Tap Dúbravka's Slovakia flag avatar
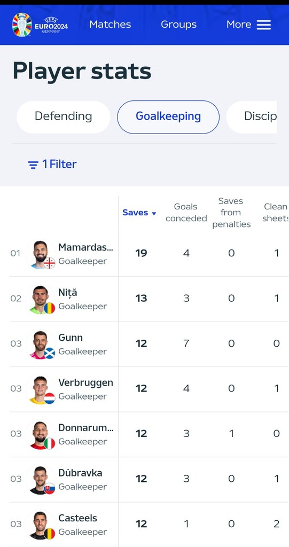This screenshot has width=289, height=547. [50, 488]
